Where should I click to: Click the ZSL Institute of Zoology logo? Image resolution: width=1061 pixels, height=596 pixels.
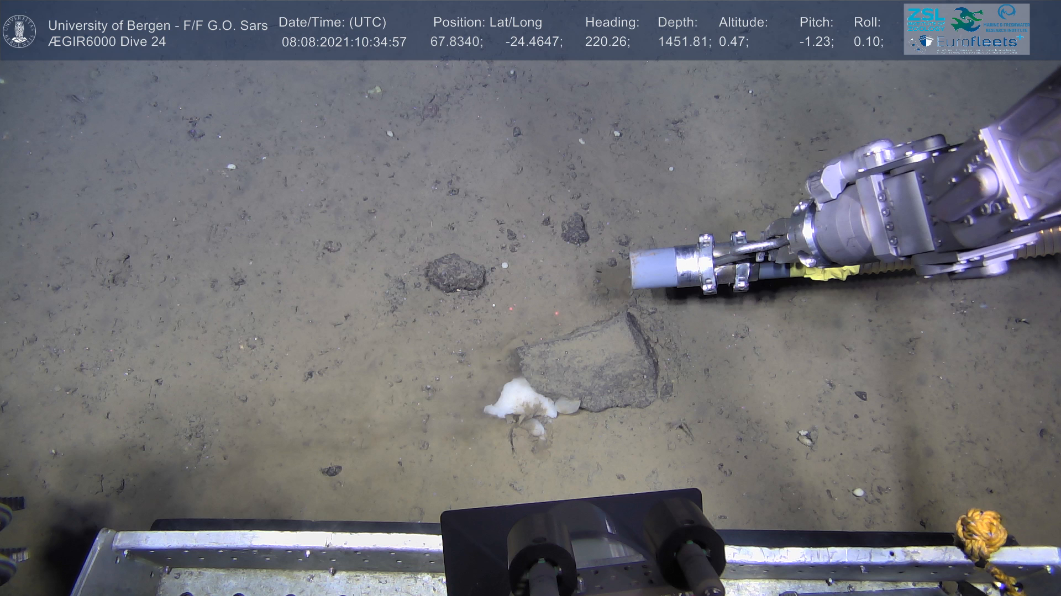coord(926,19)
